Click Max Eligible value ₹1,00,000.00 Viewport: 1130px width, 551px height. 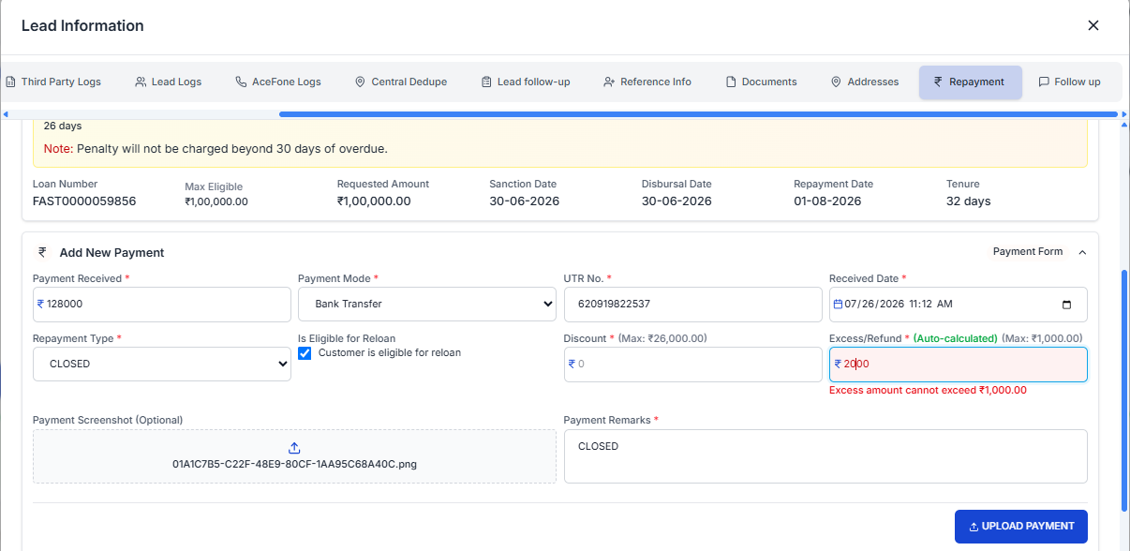tap(216, 201)
